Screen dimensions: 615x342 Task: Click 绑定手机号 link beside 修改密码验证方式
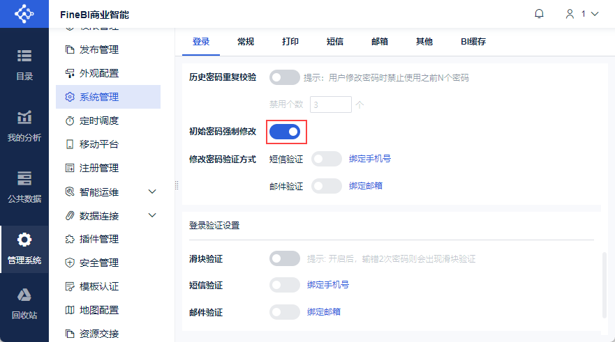[370, 159]
